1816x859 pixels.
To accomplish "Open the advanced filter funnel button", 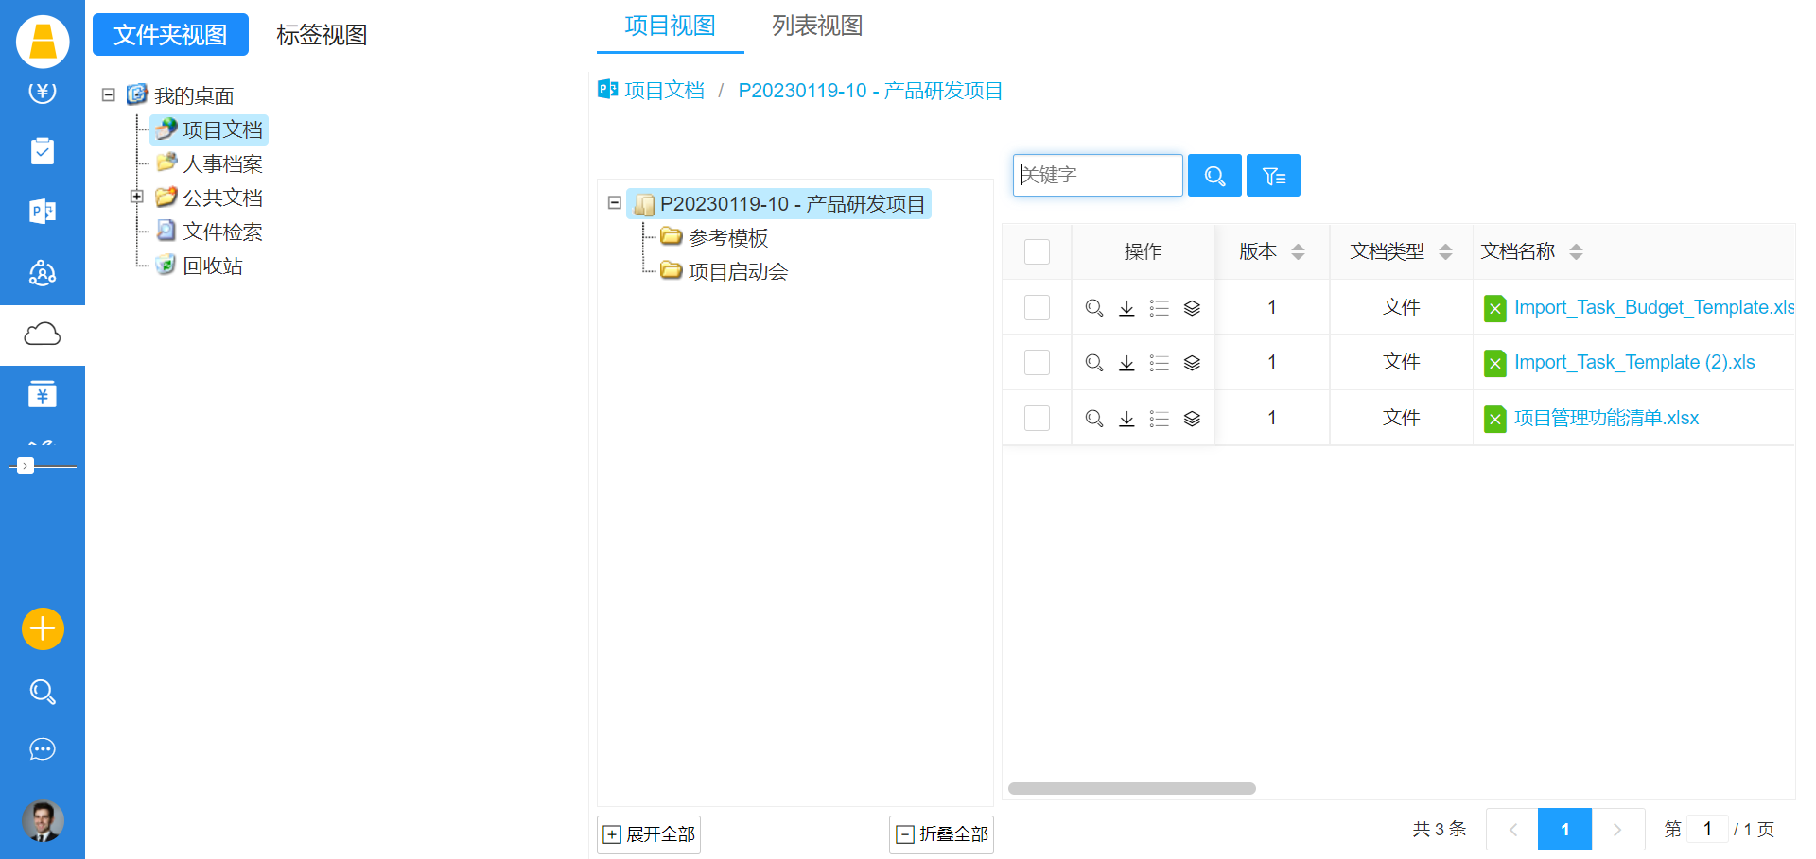I will 1273,176.
